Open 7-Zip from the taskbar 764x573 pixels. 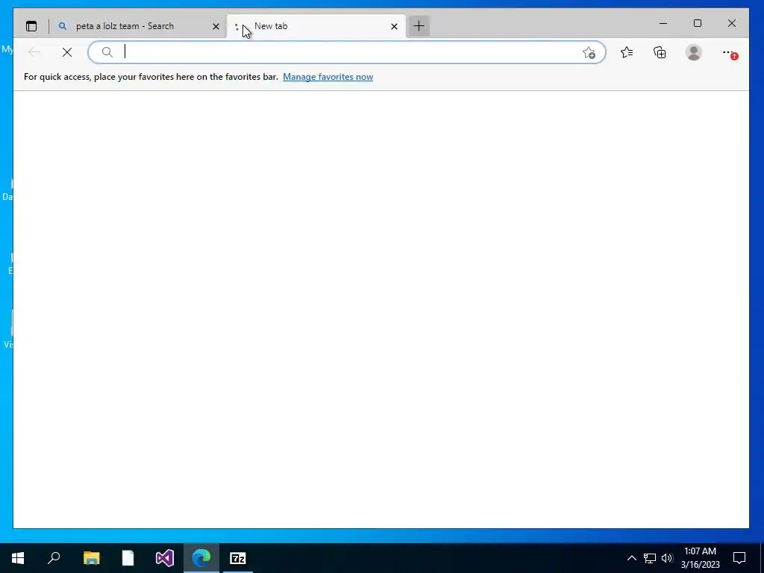pos(238,558)
